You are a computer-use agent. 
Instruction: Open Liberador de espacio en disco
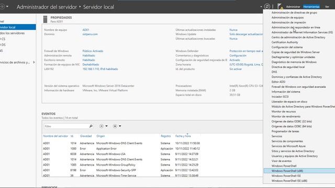pyautogui.click(x=289, y=102)
